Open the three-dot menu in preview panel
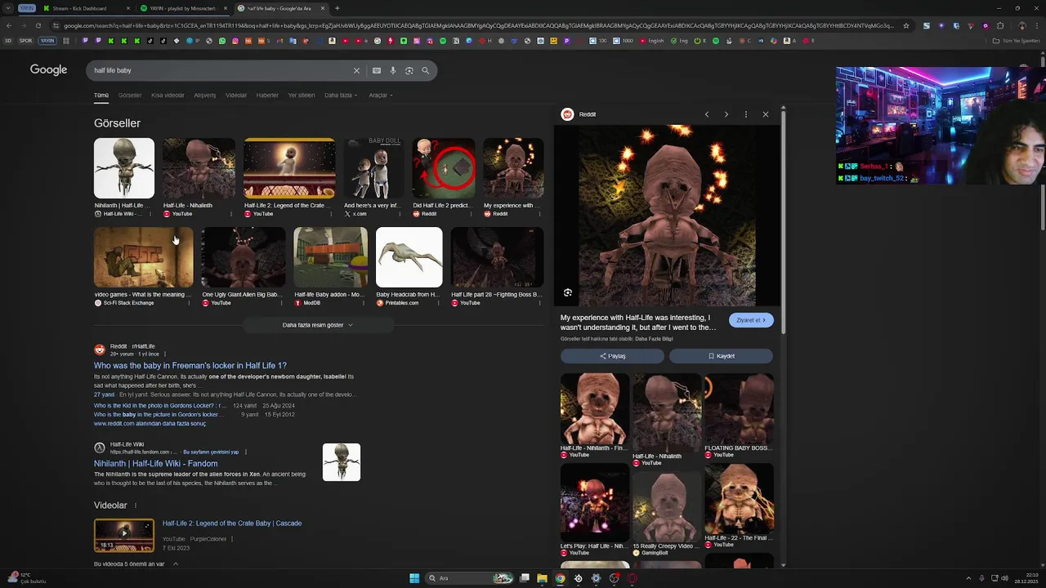This screenshot has width=1046, height=588. coord(746,114)
